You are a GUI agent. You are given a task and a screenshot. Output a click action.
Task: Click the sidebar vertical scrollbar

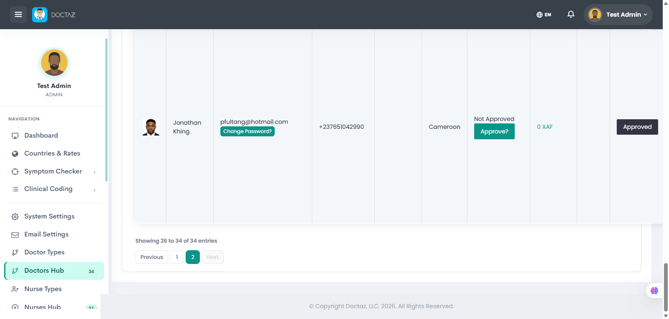point(106,110)
